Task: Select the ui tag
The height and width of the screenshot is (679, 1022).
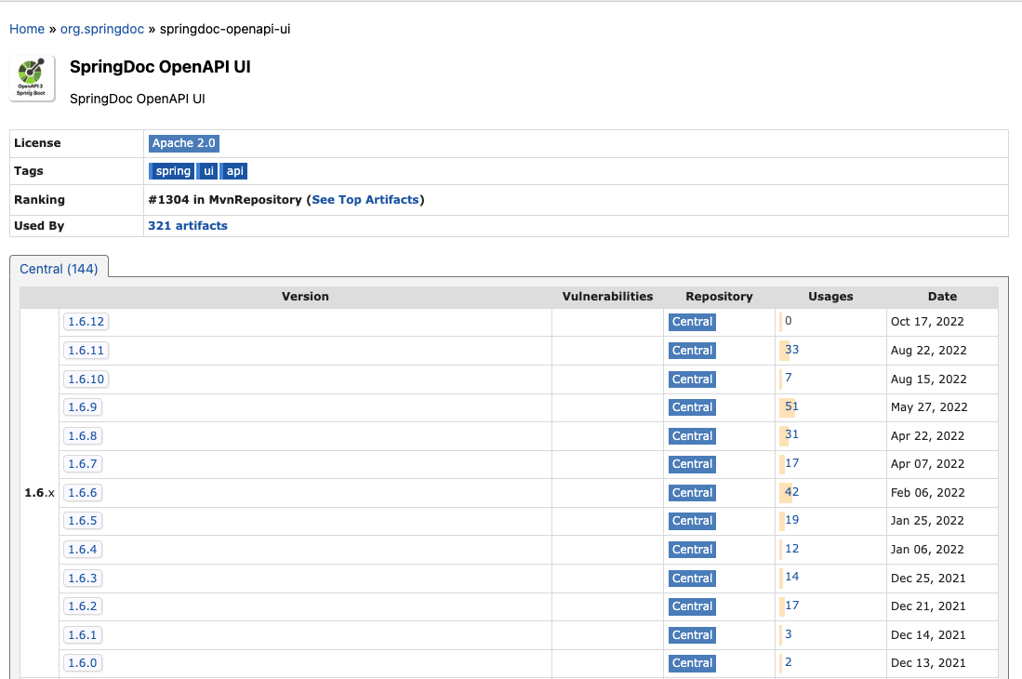Action: (x=208, y=171)
